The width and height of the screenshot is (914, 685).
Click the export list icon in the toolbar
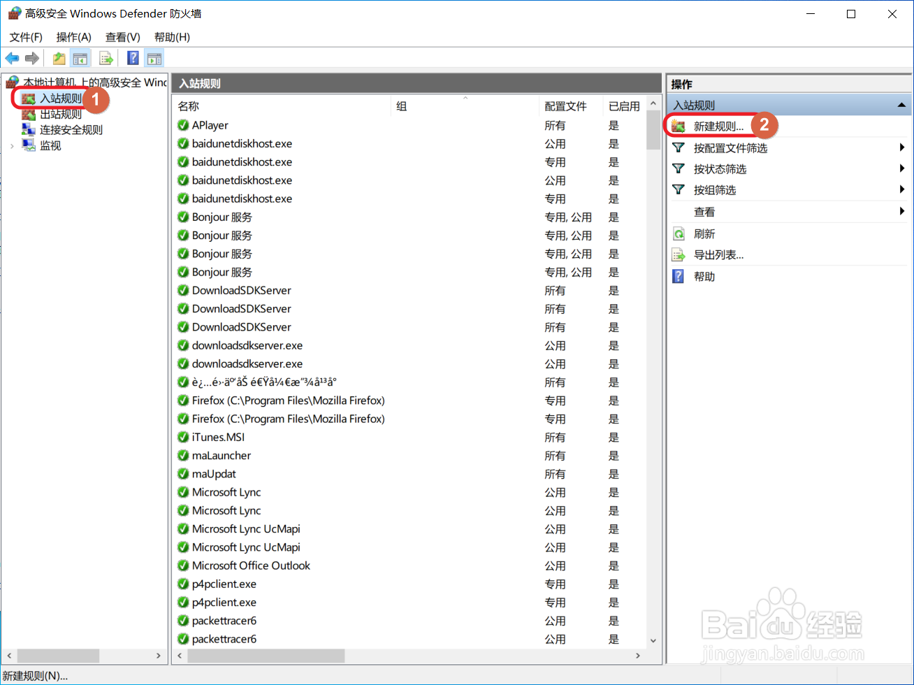106,58
